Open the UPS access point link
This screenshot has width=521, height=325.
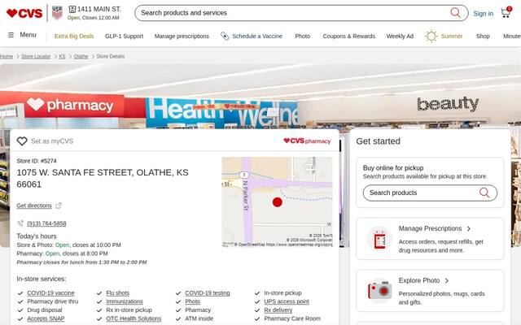pos(287,301)
